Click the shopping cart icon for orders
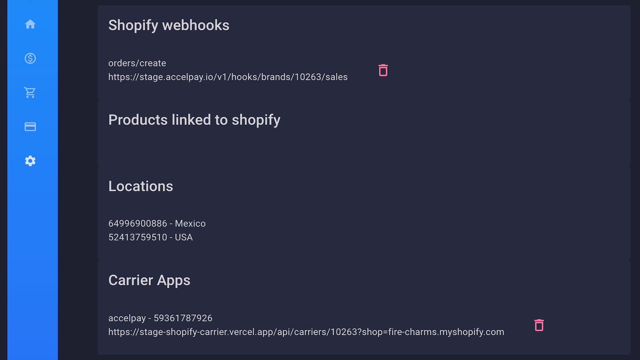This screenshot has width=640, height=360. 30,92
